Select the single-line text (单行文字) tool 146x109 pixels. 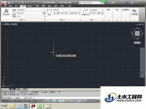[6, 12]
